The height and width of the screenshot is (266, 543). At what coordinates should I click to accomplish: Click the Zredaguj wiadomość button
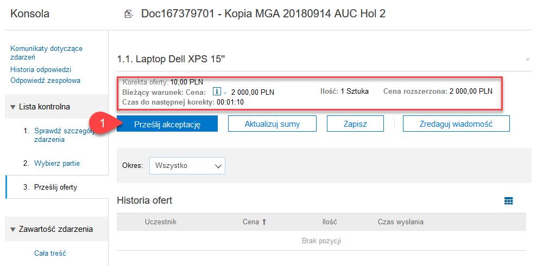point(456,124)
